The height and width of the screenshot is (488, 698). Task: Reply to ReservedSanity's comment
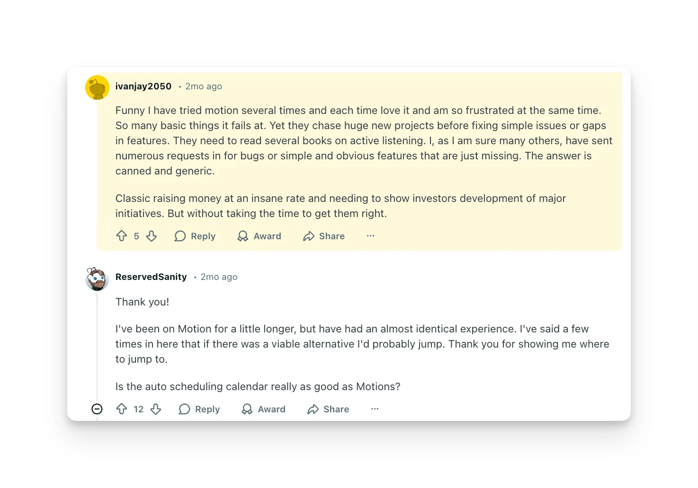tap(199, 409)
